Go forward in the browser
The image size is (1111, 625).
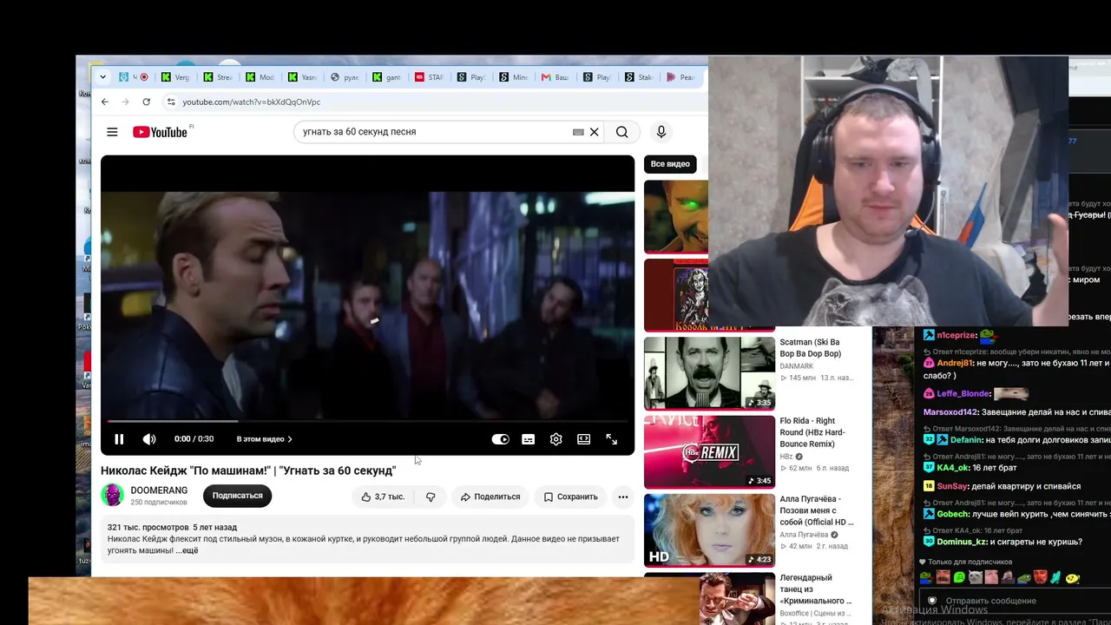click(125, 102)
